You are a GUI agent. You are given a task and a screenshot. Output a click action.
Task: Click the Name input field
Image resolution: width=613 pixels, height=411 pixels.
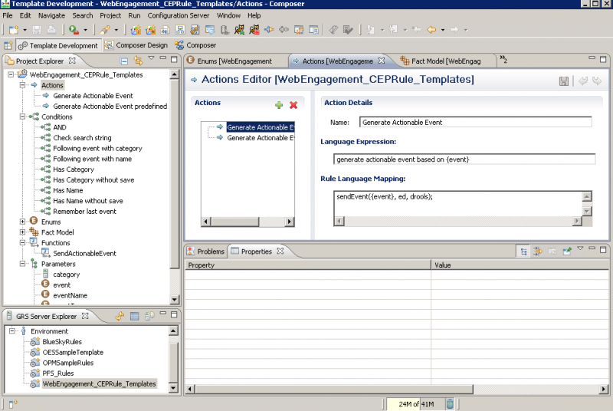pyautogui.click(x=475, y=122)
